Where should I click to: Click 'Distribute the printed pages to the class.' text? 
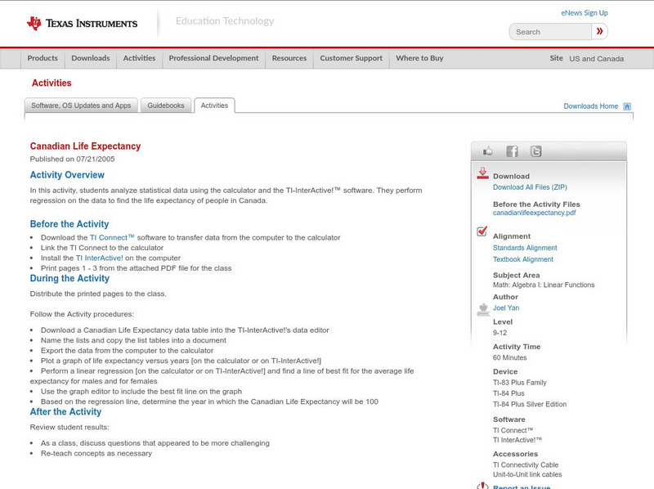tap(98, 294)
